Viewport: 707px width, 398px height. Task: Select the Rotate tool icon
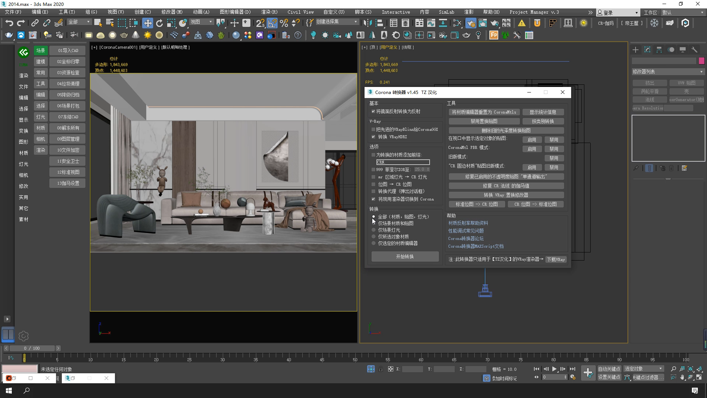159,23
